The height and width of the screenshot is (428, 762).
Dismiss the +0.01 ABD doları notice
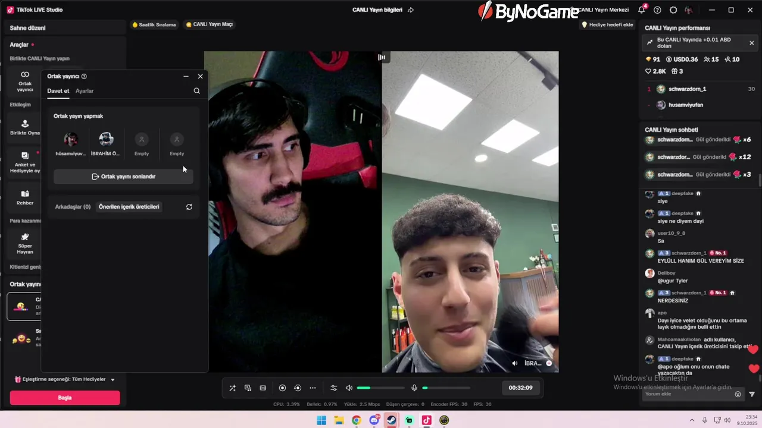(751, 43)
